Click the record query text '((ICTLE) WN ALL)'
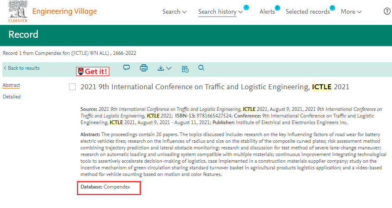 coord(90,53)
